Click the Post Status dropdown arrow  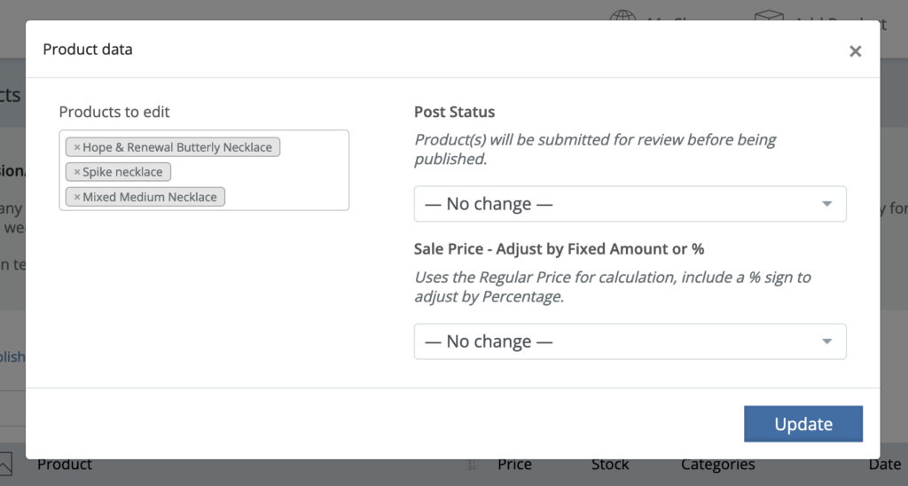826,204
